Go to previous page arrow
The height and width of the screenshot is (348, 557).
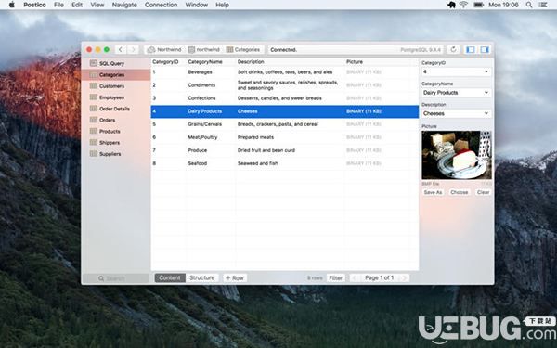pyautogui.click(x=355, y=278)
